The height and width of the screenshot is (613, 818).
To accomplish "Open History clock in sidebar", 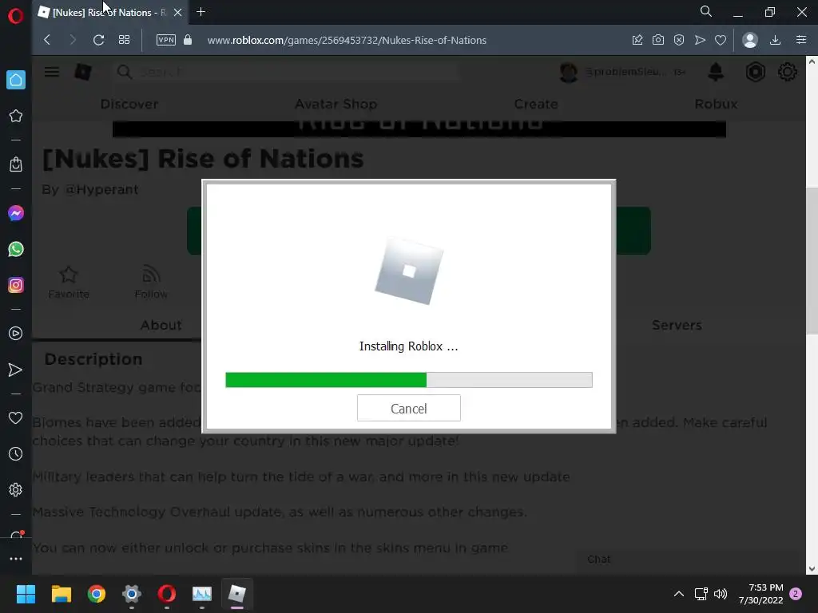I will (16, 454).
